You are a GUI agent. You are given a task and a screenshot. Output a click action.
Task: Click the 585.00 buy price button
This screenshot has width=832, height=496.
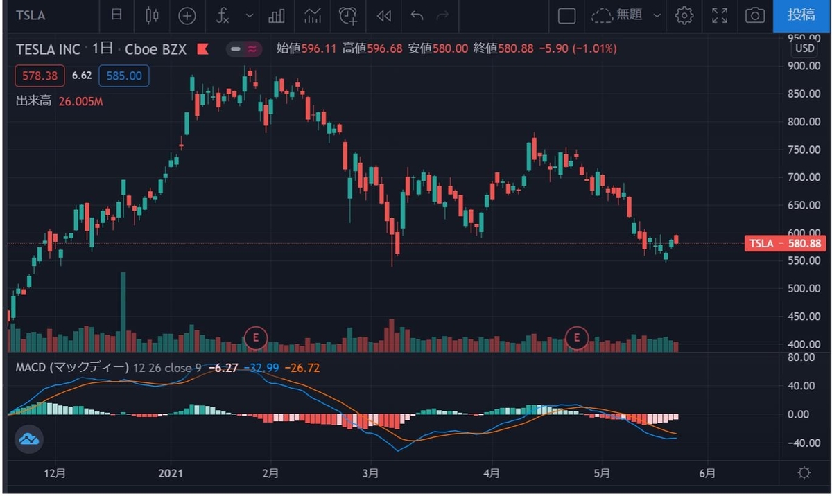pyautogui.click(x=125, y=76)
